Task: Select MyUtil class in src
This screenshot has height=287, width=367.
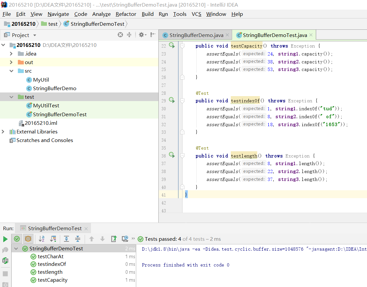Action: click(41, 80)
